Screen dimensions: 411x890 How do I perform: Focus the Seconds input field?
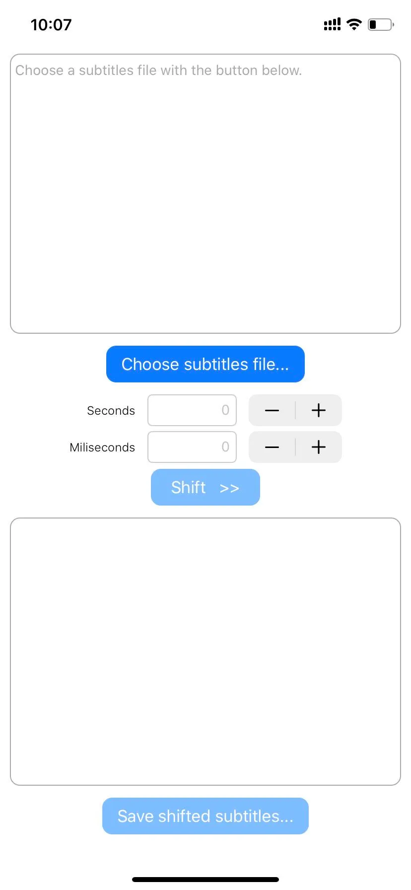[192, 410]
